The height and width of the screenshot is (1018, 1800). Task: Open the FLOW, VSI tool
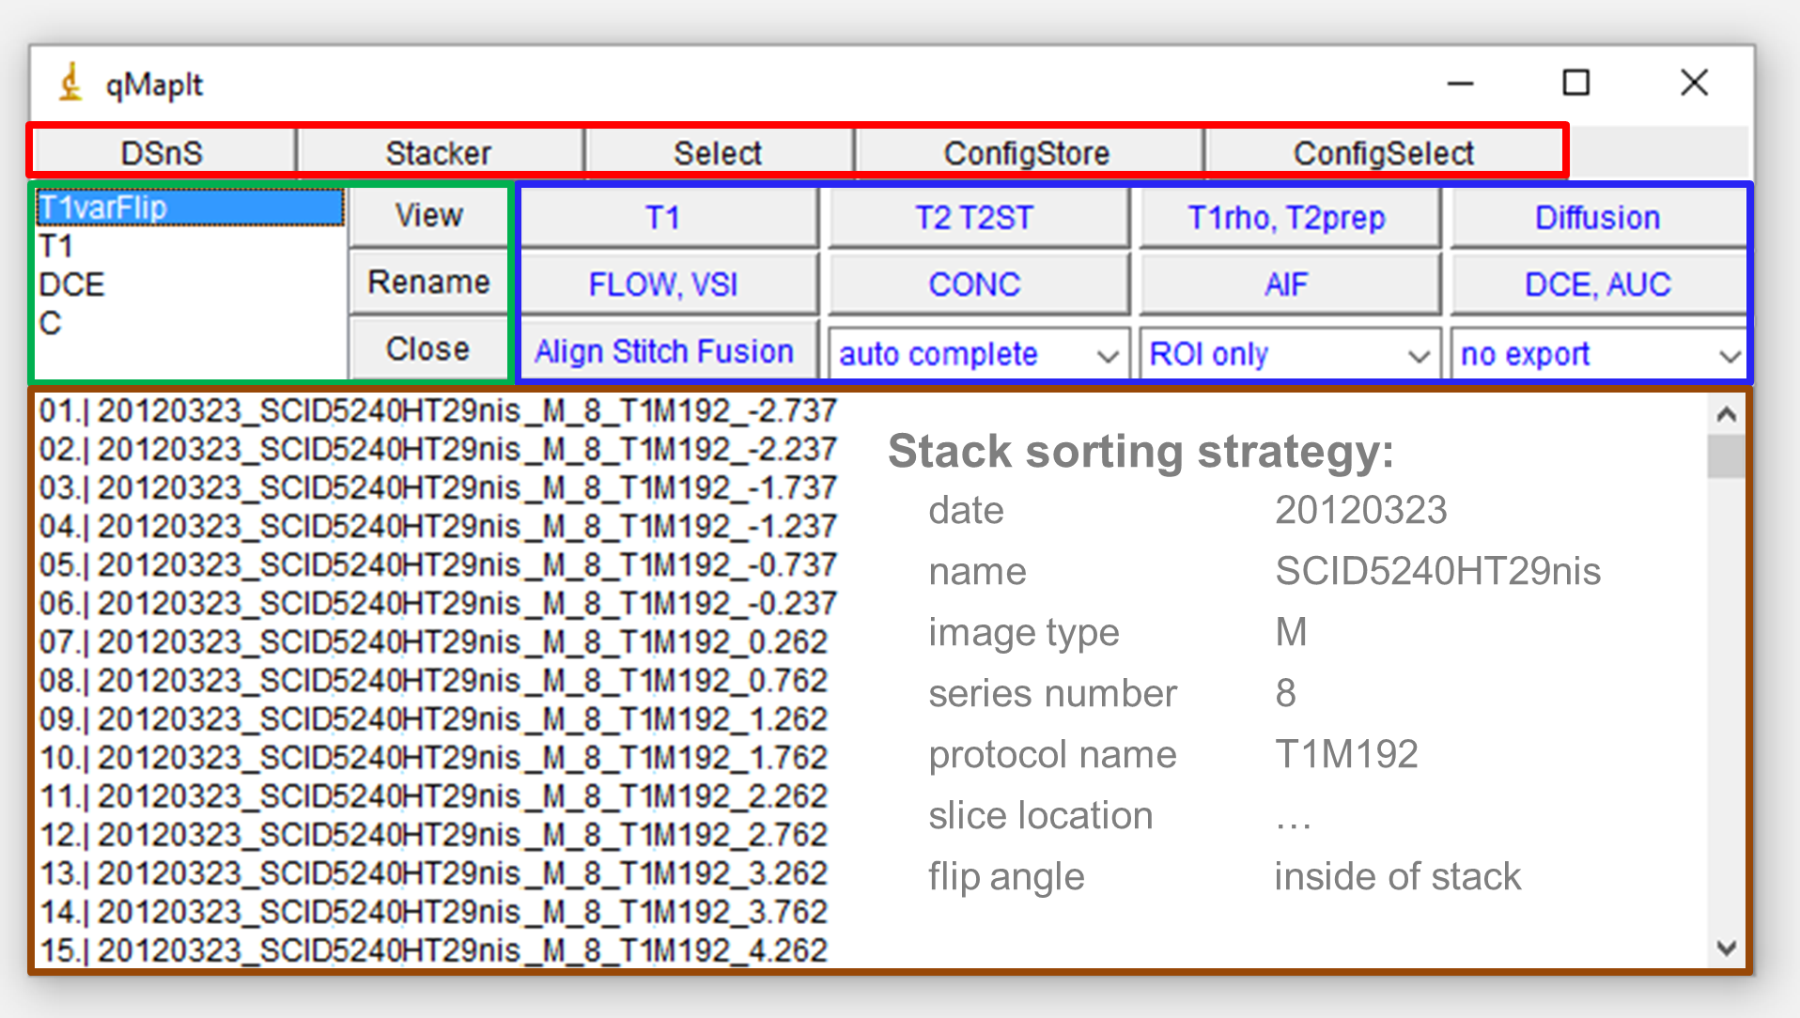(663, 285)
